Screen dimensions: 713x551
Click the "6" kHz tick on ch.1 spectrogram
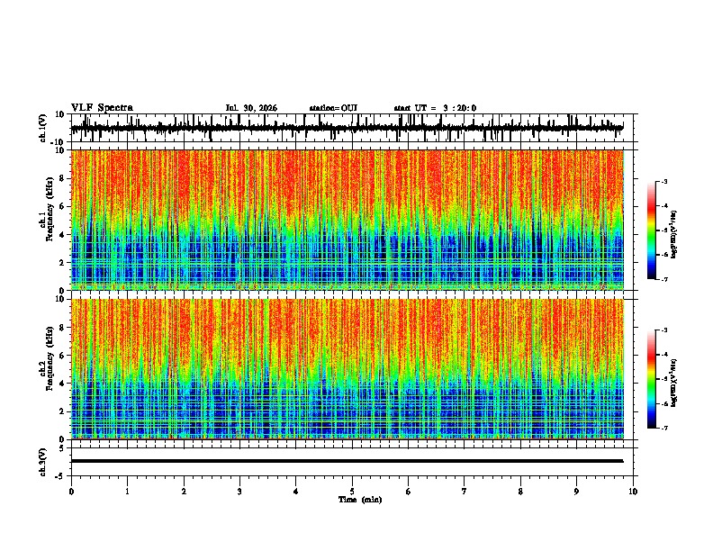[62, 206]
